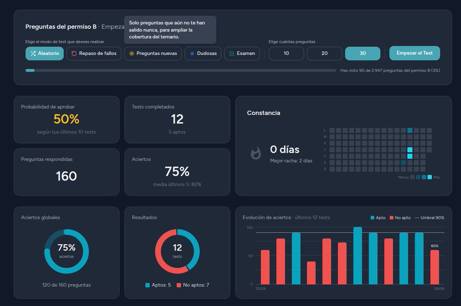Screen dimensions: 461x306
Task: Click "media últimos 5: 82%" caption
Action: coord(177,184)
